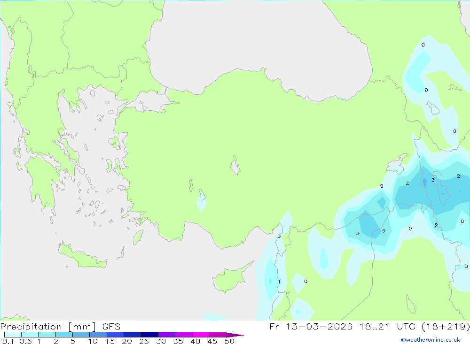Click the 'Fr 13-03-2026 18..21 UTC (18+219)' timestamp
Viewport: 470px width, 344px height.
tap(369, 327)
